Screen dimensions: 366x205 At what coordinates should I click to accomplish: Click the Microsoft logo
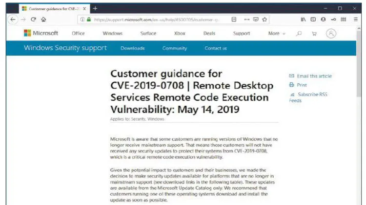pyautogui.click(x=41, y=33)
